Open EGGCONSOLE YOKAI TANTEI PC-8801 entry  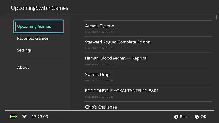[148, 93]
